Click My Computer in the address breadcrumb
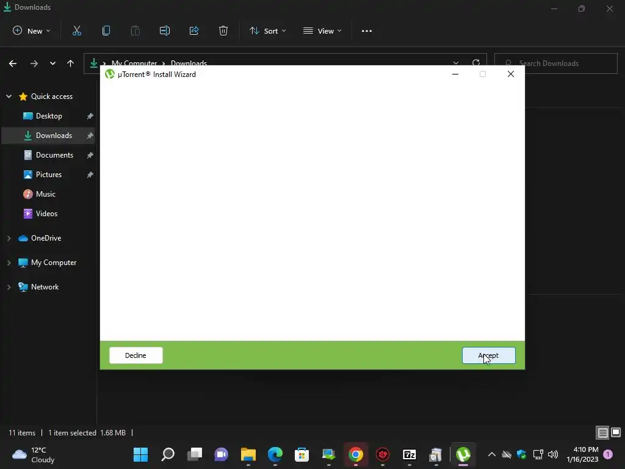This screenshot has width=625, height=469. pos(134,64)
